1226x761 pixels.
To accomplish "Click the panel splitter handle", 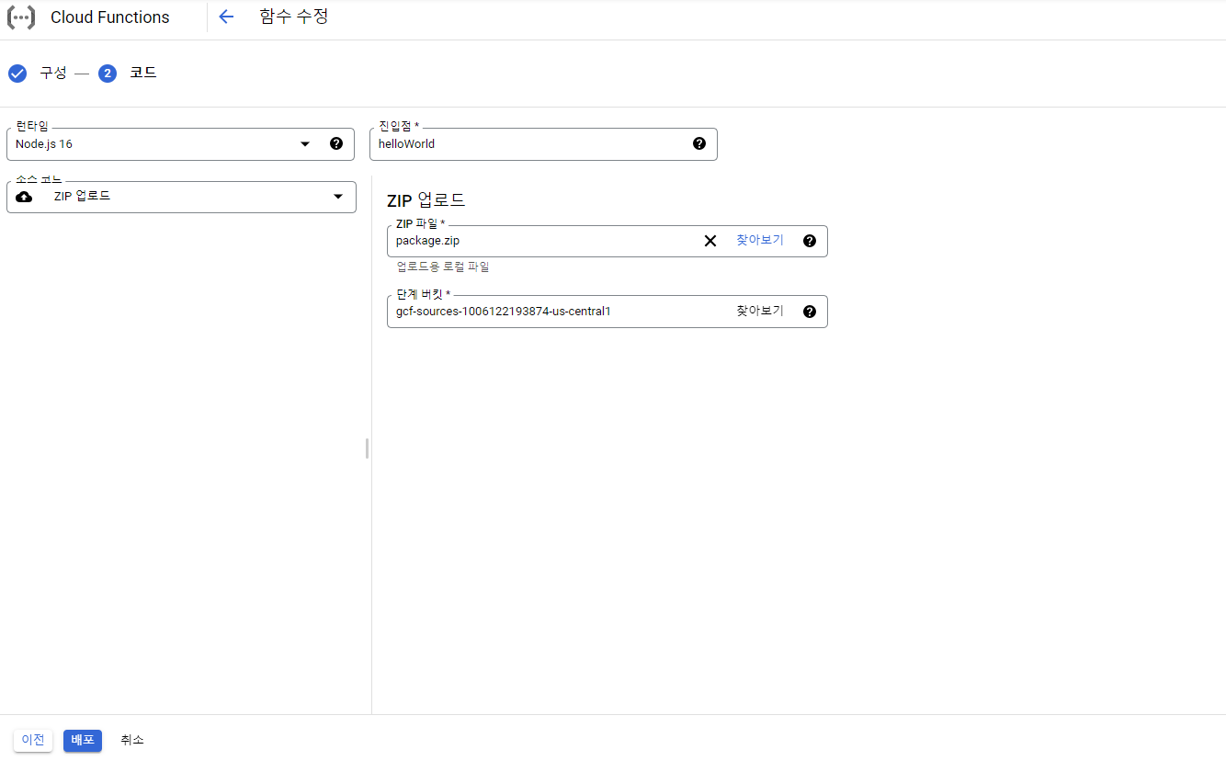I will pyautogui.click(x=367, y=449).
